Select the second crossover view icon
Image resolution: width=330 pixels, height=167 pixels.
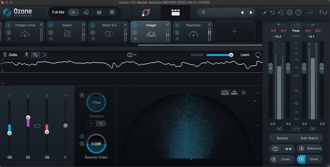[36, 55]
